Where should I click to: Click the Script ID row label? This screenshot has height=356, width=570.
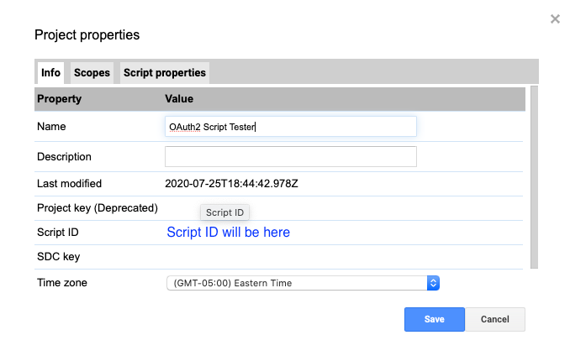[x=58, y=233]
